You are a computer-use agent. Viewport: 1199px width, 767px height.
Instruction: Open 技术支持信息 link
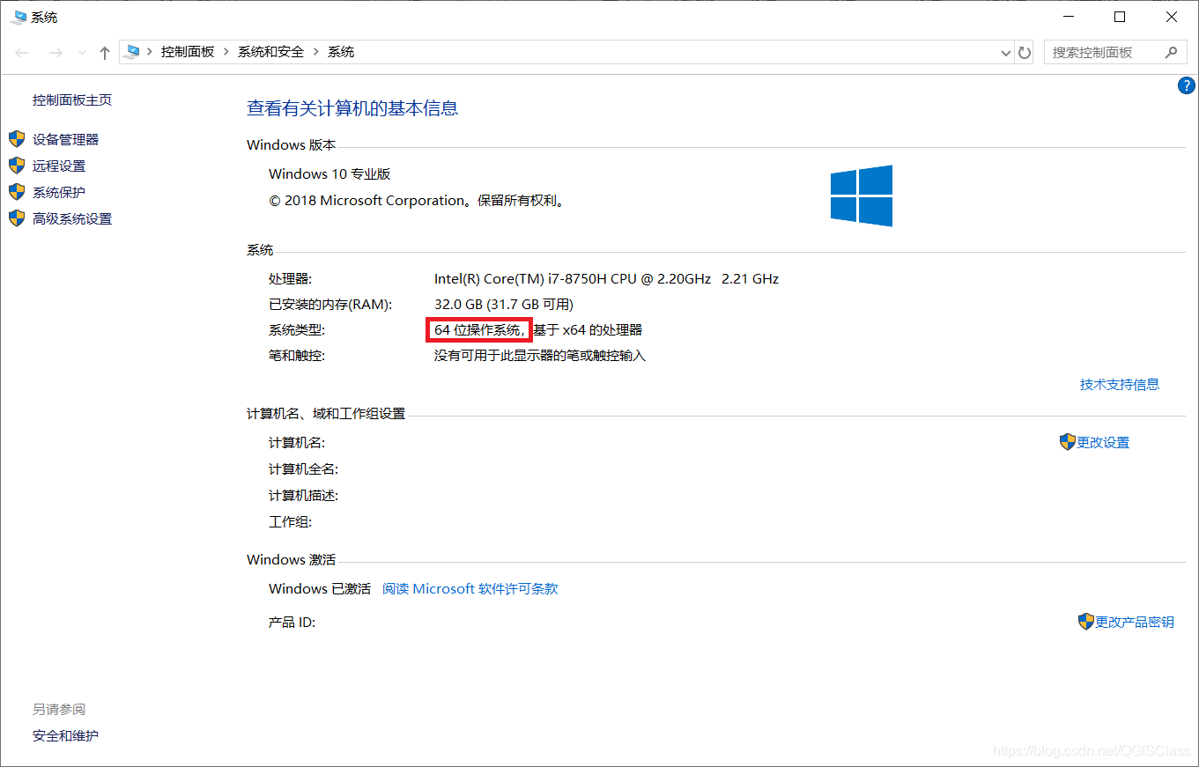(1120, 384)
